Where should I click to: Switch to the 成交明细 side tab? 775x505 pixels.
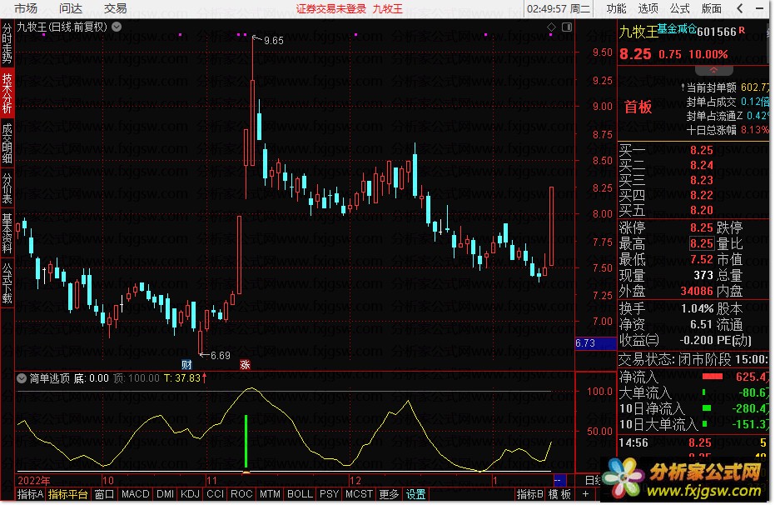pyautogui.click(x=7, y=143)
